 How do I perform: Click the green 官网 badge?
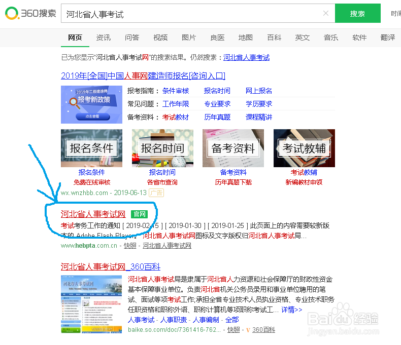coord(140,214)
